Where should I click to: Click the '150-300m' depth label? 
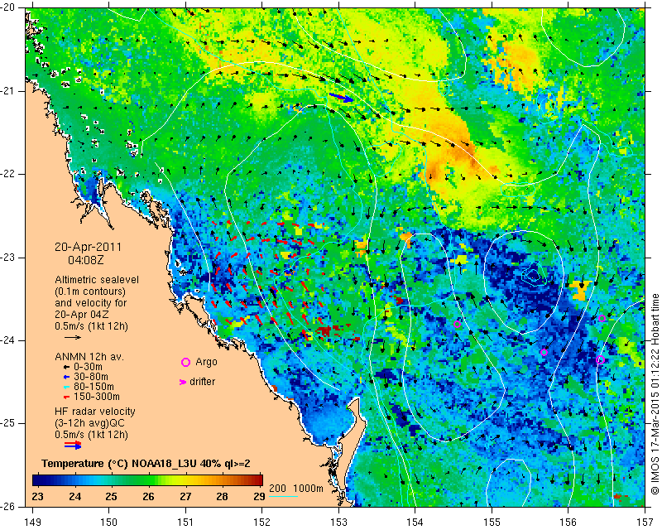pos(96,397)
